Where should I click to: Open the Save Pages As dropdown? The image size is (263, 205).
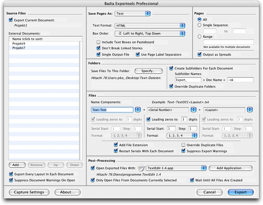click(132, 14)
